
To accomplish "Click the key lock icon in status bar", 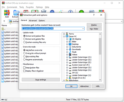I will [6, 99].
